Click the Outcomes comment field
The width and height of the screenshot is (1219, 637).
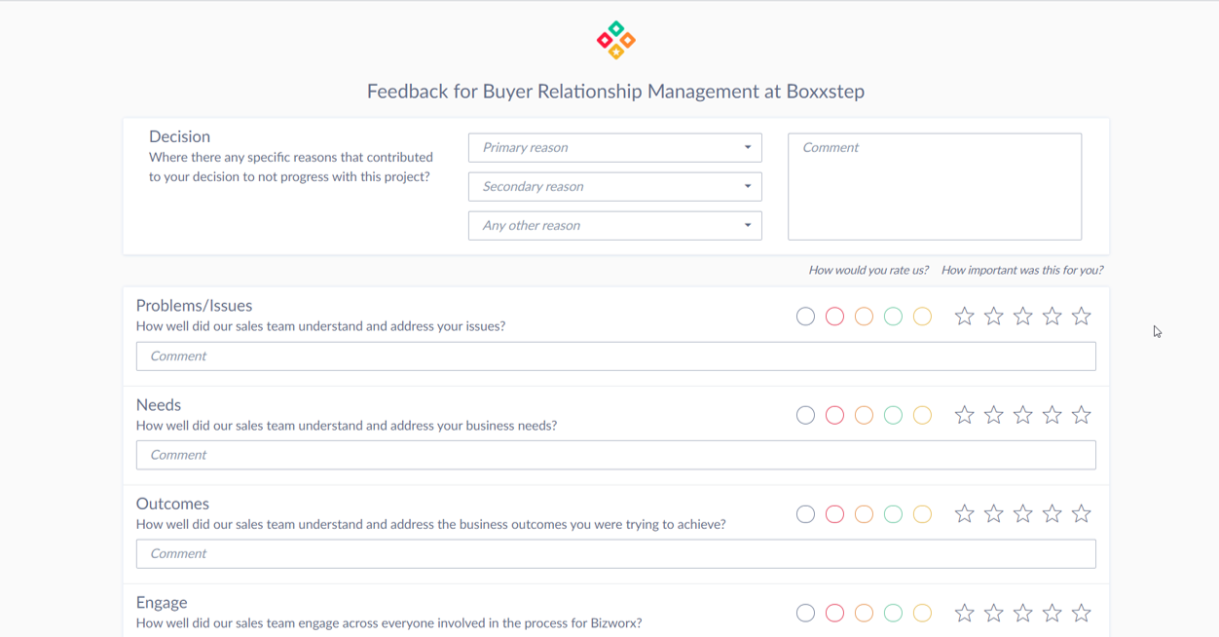point(615,554)
